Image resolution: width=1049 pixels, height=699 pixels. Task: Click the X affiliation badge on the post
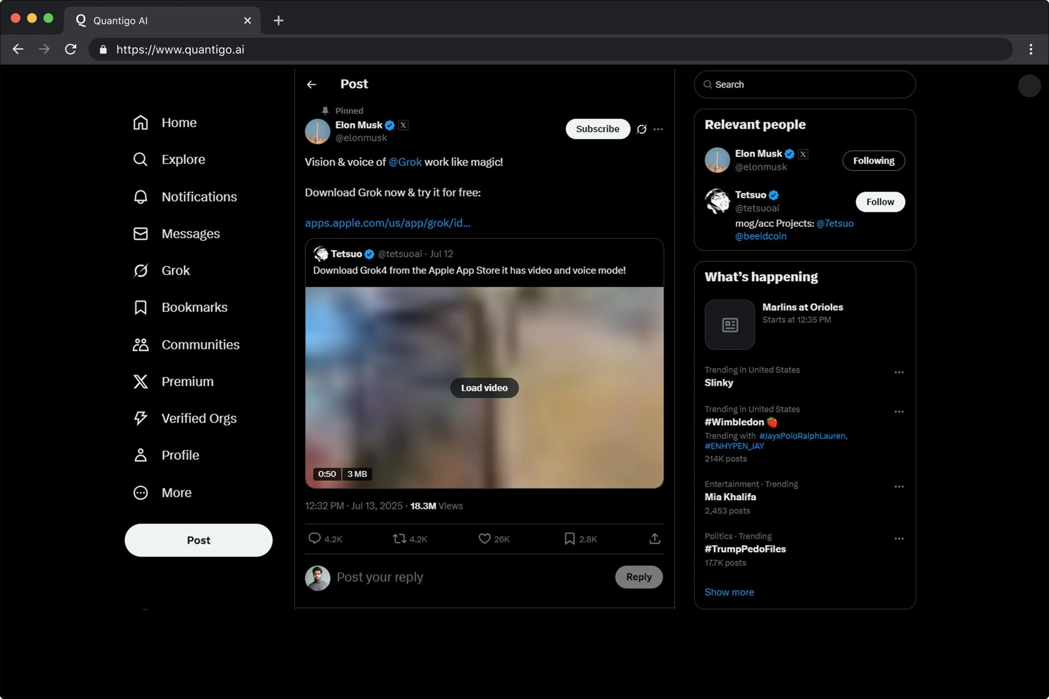tap(403, 125)
